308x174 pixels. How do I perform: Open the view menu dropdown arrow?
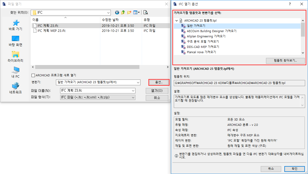click(139, 13)
